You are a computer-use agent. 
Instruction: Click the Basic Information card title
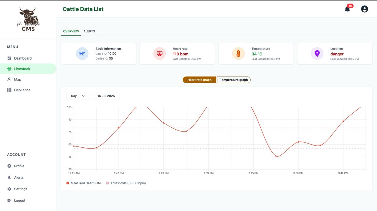[x=108, y=49]
